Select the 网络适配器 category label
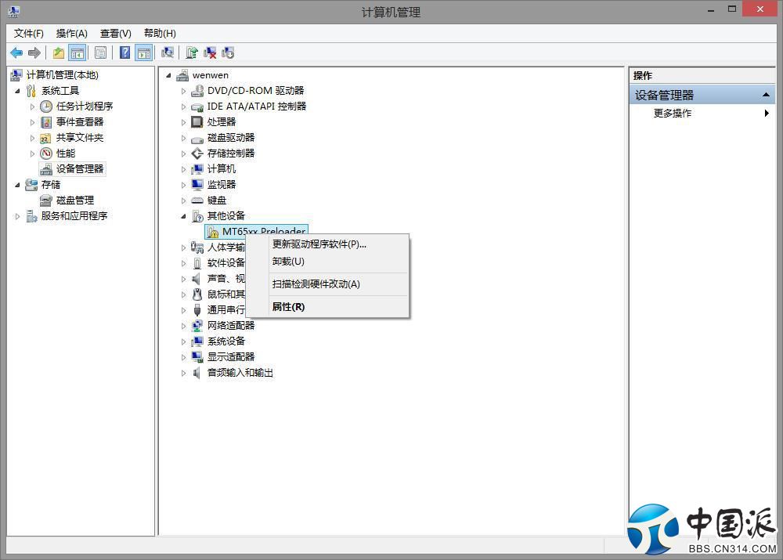Image resolution: width=783 pixels, height=560 pixels. tap(231, 325)
